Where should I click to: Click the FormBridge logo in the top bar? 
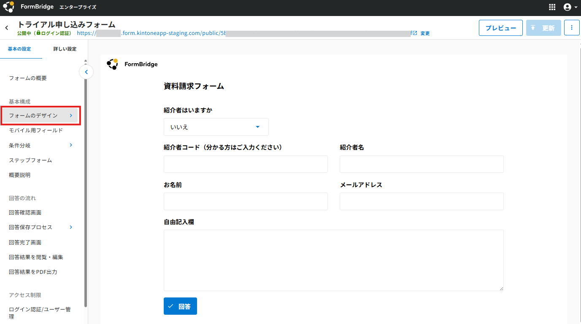(28, 7)
